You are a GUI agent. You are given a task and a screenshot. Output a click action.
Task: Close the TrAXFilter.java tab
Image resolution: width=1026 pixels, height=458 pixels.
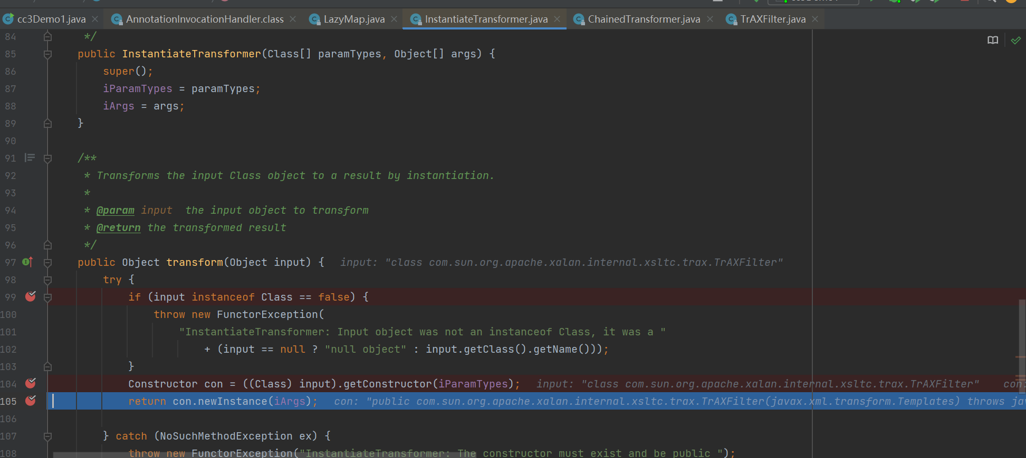[x=815, y=19]
